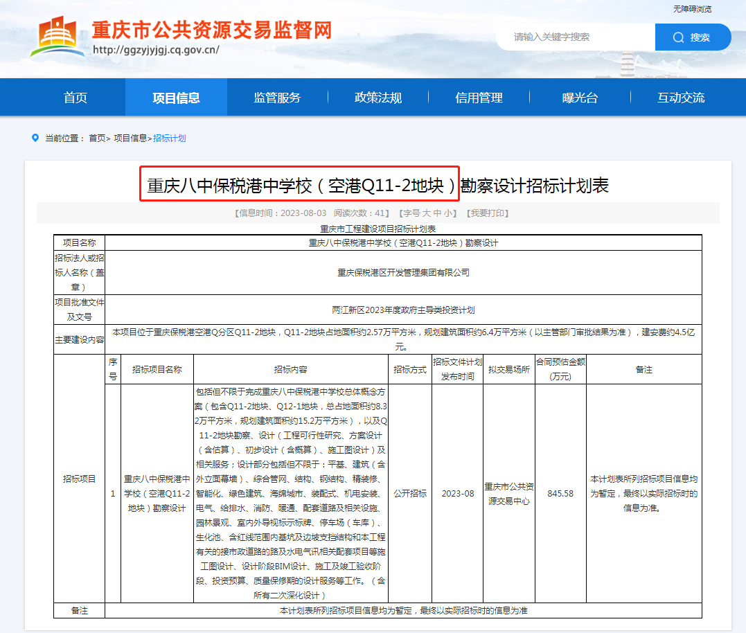746x633 pixels.
Task: Set font size to 中
Action: pos(437,213)
